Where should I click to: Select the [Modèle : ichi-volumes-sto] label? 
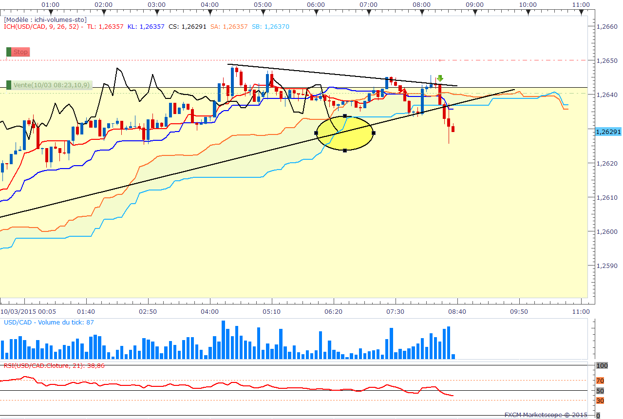[x=45, y=19]
